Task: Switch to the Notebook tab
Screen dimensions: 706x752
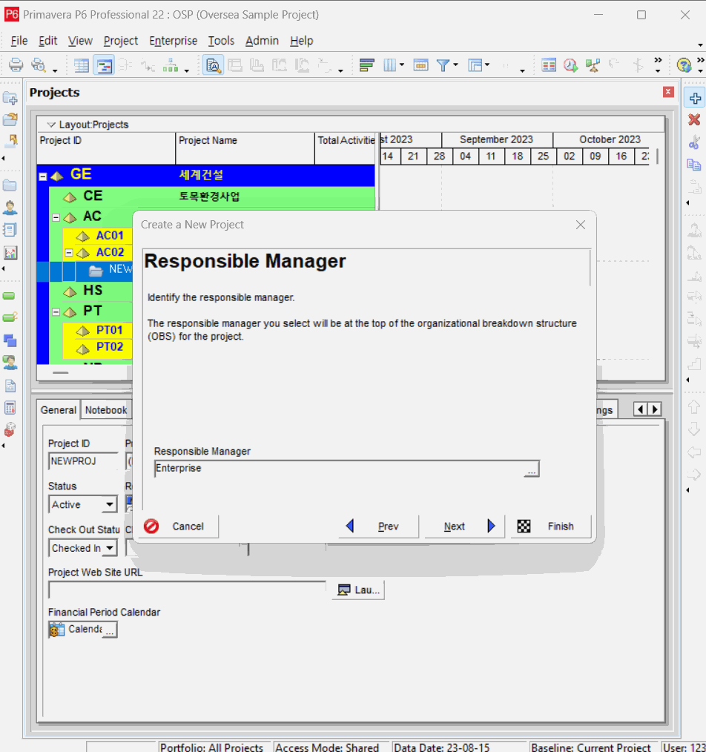Action: click(106, 410)
